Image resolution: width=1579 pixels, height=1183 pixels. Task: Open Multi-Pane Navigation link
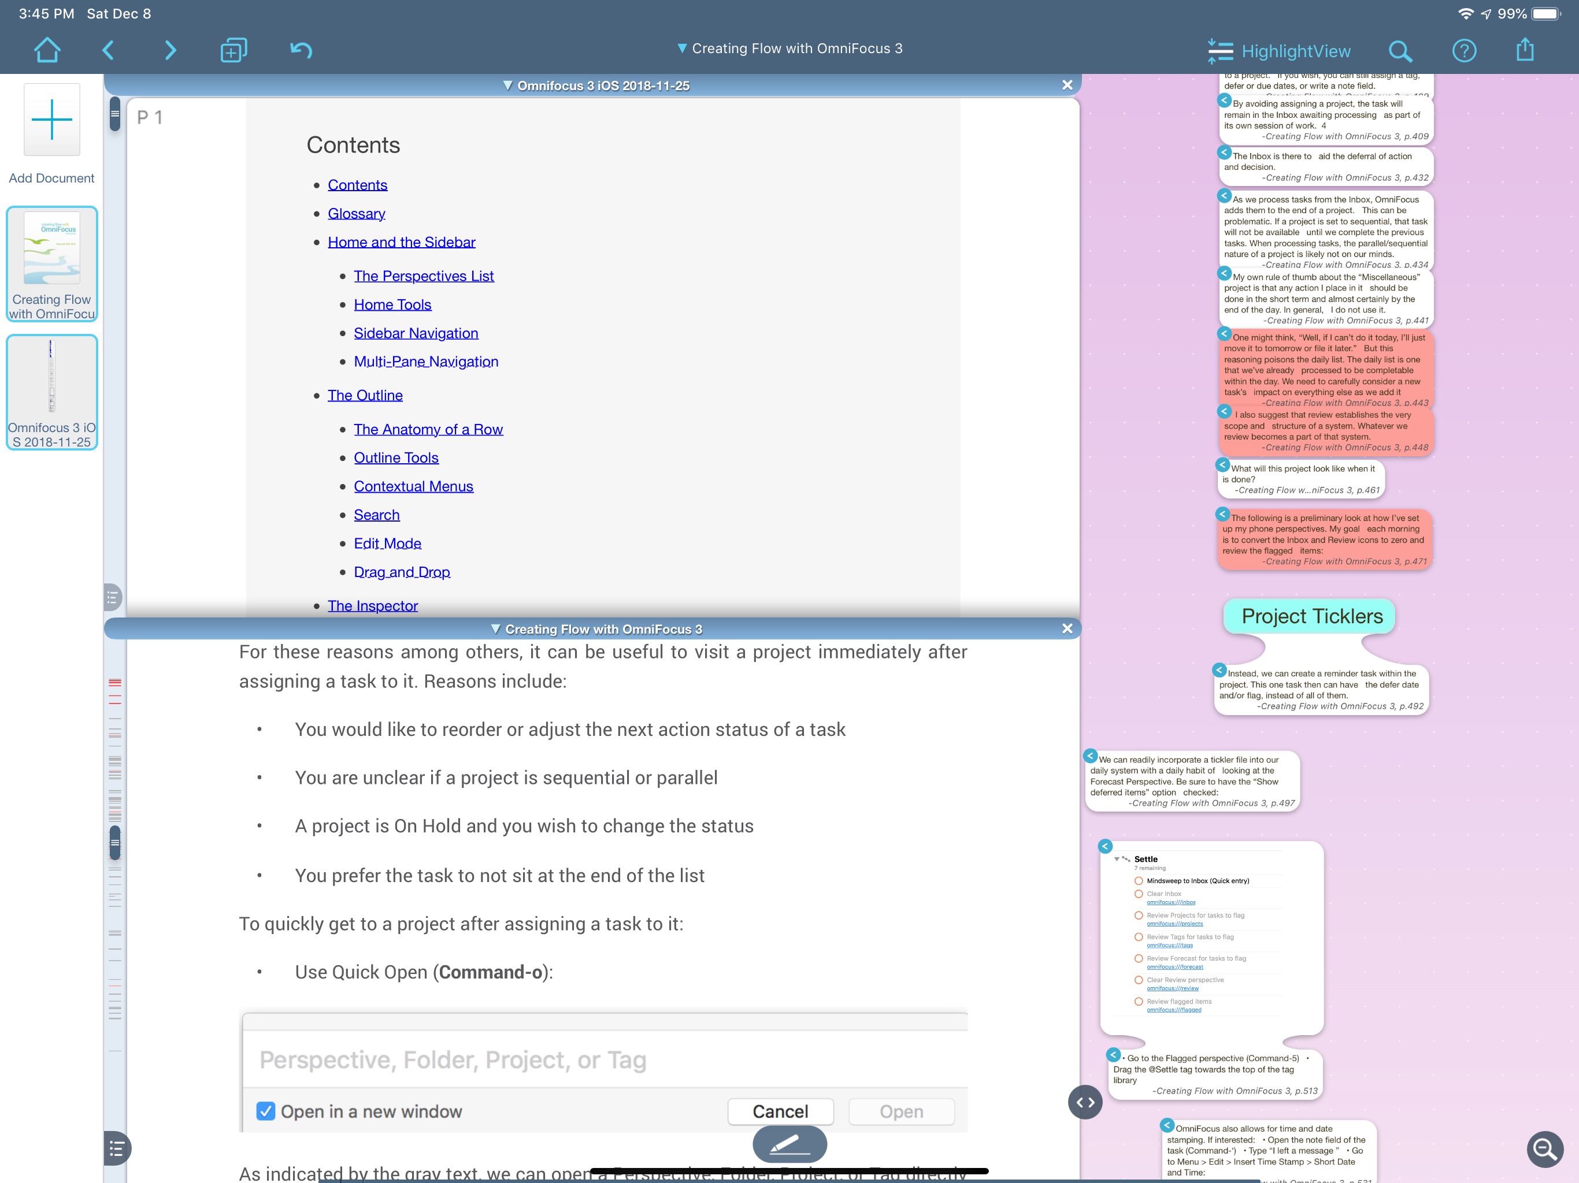coord(426,362)
